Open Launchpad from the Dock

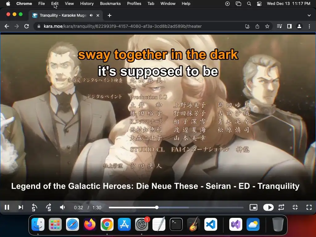(55, 224)
